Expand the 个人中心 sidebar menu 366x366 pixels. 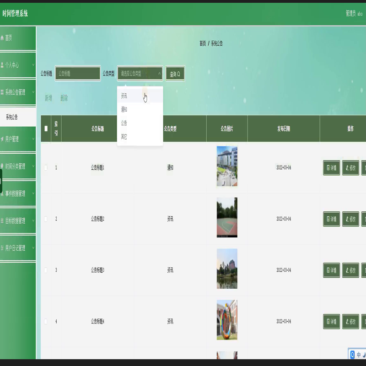[33, 65]
